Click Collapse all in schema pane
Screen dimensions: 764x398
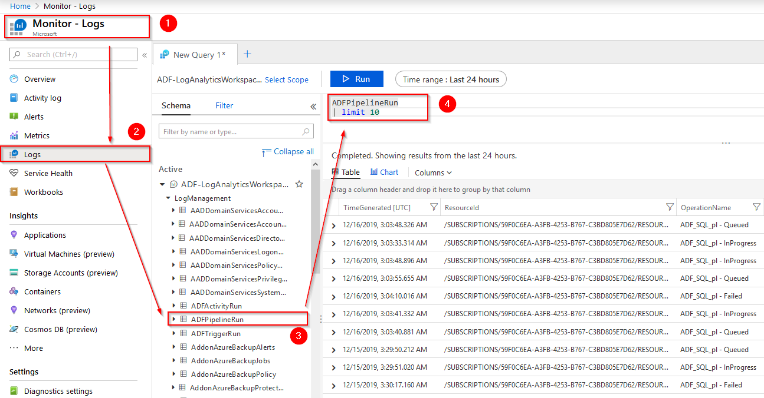point(287,151)
